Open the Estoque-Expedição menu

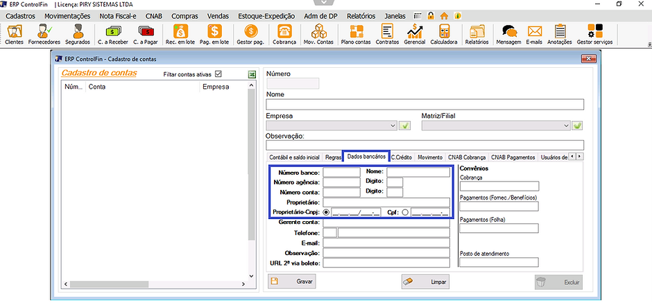pyautogui.click(x=266, y=16)
